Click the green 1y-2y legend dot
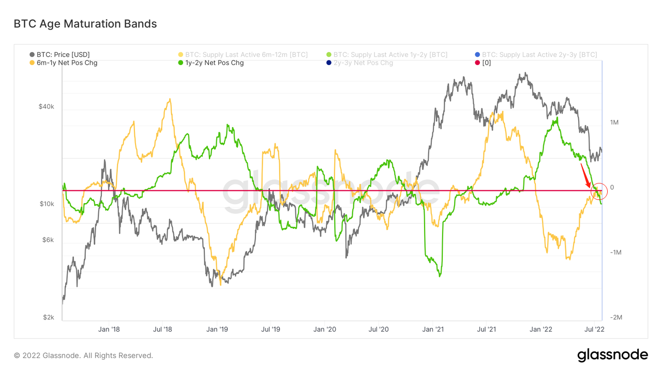Screen dimensions: 662x372 click(180, 63)
